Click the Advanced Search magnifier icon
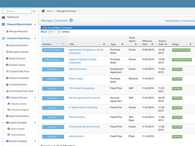The image size is (195, 146). tap(7, 45)
